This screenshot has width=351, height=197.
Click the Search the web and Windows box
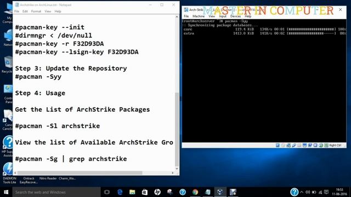[56, 192]
